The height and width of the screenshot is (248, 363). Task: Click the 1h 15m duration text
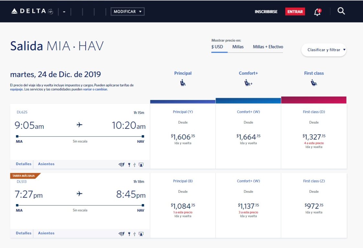point(139,113)
